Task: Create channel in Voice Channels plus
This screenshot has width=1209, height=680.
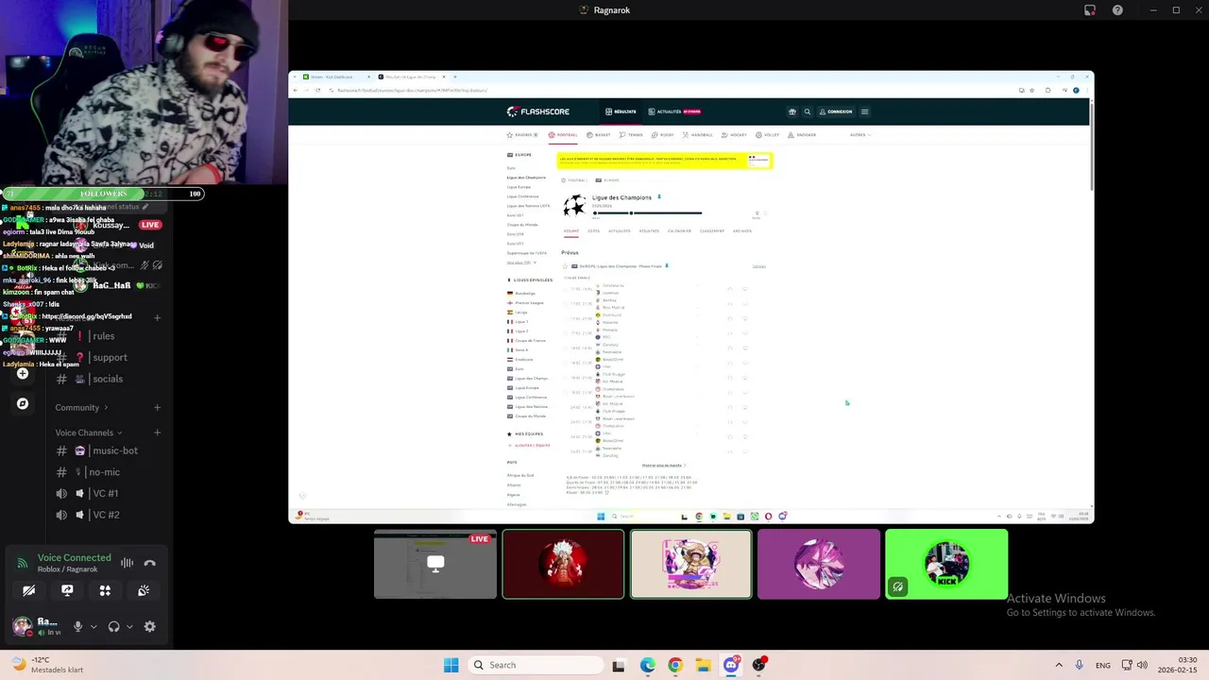Action: click(x=157, y=433)
